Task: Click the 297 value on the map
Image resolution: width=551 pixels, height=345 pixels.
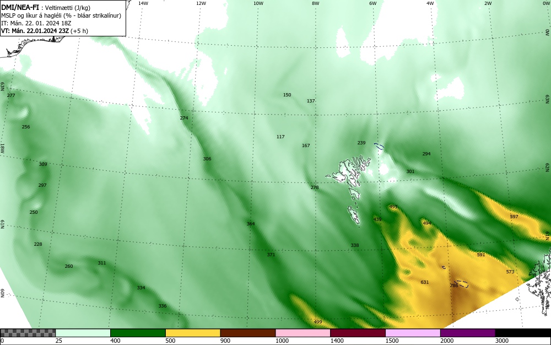Action: coord(42,185)
